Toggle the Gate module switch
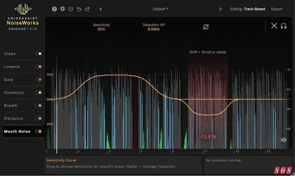This screenshot has height=176, width=295. 38,80
